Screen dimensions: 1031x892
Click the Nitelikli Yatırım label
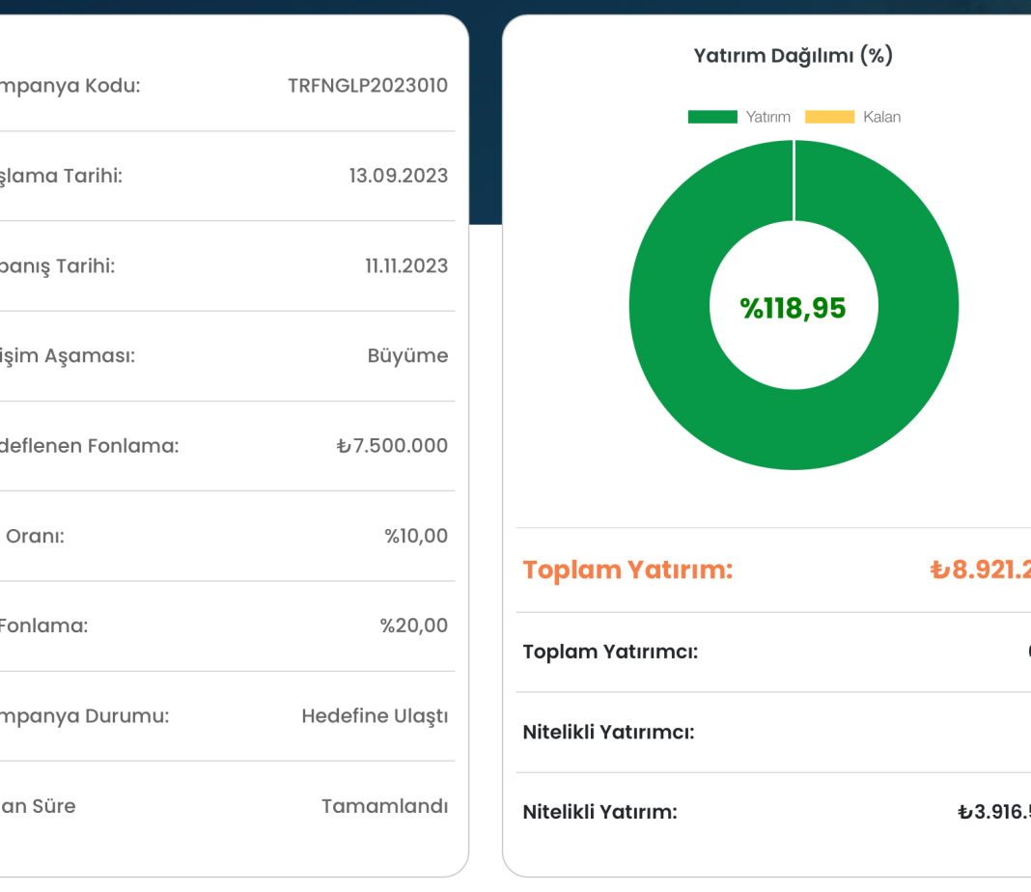pyautogui.click(x=599, y=812)
